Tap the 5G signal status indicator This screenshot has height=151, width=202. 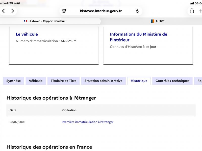point(194,3)
